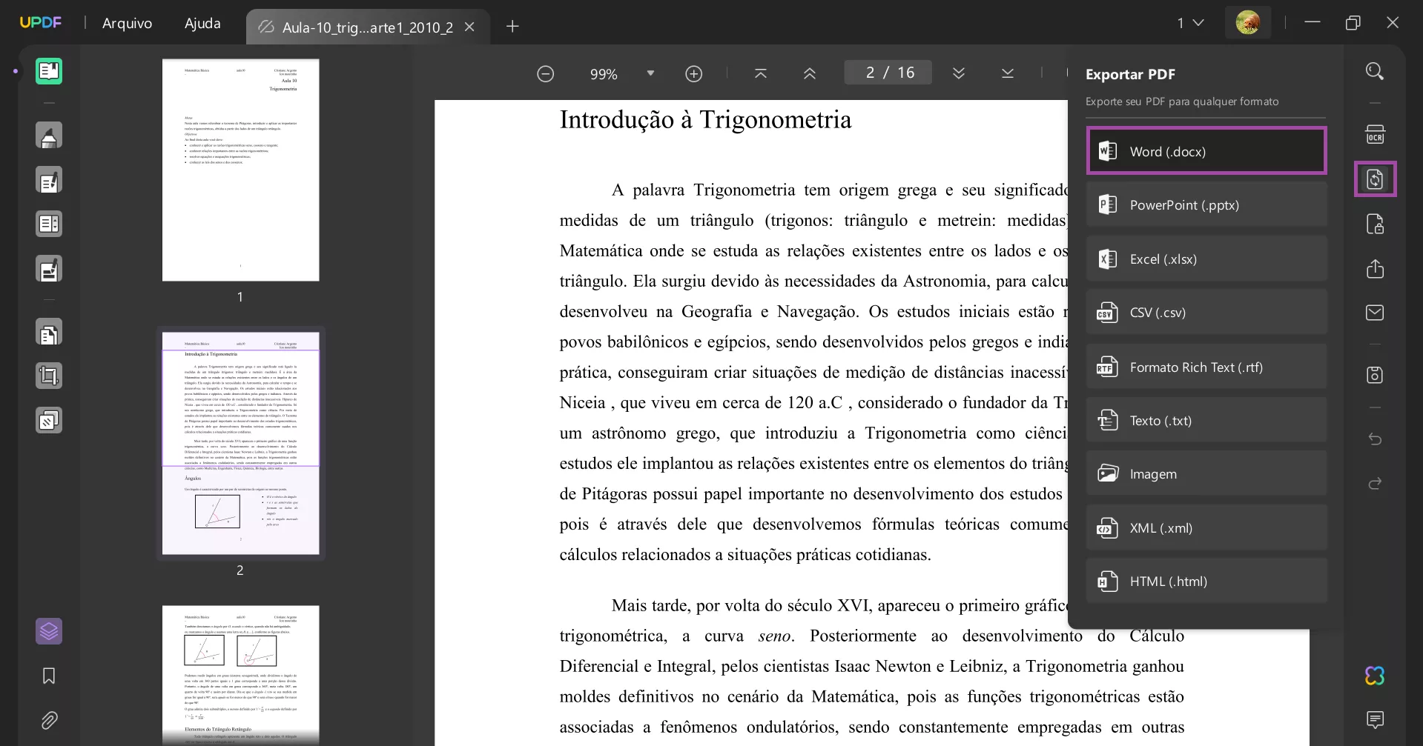Open the AI assistant layers icon
This screenshot has width=1423, height=746.
(50, 631)
